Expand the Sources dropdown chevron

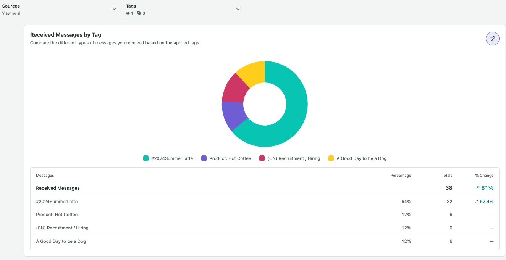pyautogui.click(x=114, y=9)
